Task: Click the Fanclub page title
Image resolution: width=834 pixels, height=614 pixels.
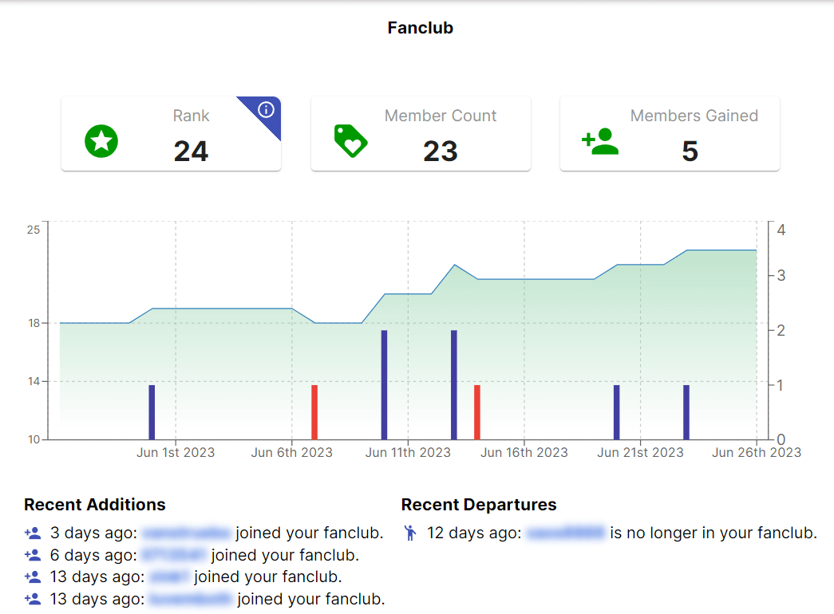Action: coord(420,28)
